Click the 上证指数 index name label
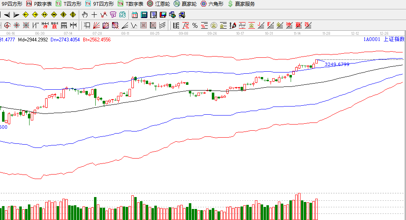Screen dimensions: 406x220 click(x=394, y=40)
